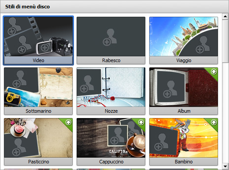Click the add-photo placeholder in Pasticcino style
Viewport: 229px width, 170px height.
[x=19, y=147]
